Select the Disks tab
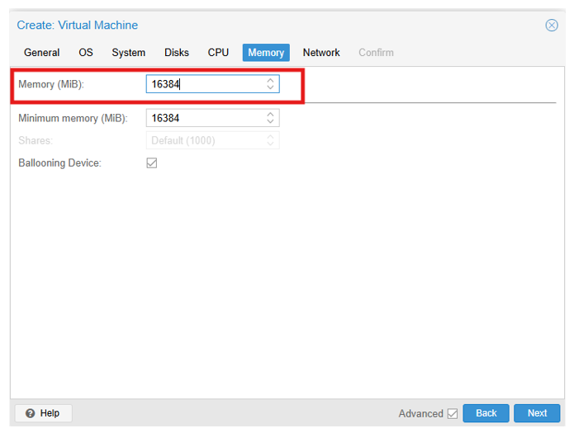The width and height of the screenshot is (574, 433). (177, 53)
